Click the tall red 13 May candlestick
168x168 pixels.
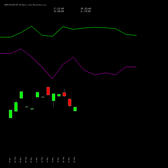pos(48,91)
